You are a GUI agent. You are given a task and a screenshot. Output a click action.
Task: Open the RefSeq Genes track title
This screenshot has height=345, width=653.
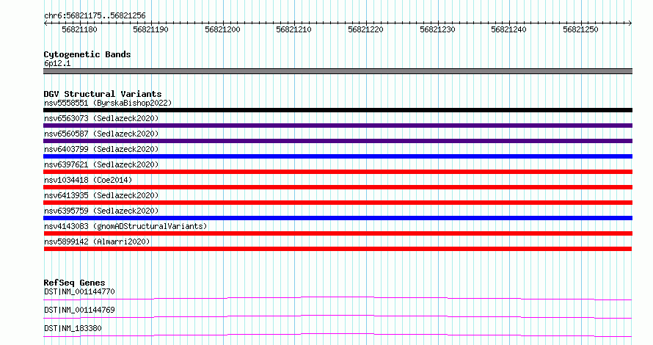pyautogui.click(x=74, y=283)
